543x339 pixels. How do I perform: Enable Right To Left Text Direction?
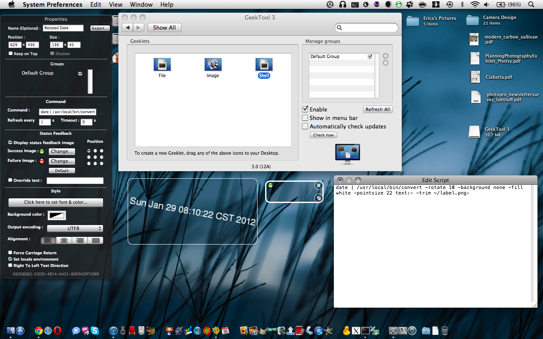(x=11, y=265)
